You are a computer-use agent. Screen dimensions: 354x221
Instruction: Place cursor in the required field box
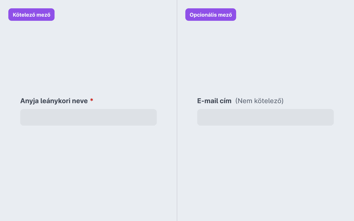tap(88, 117)
